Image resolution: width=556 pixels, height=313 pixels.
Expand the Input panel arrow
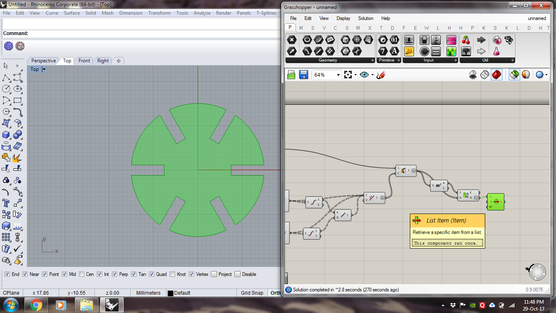pyautogui.click(x=455, y=60)
